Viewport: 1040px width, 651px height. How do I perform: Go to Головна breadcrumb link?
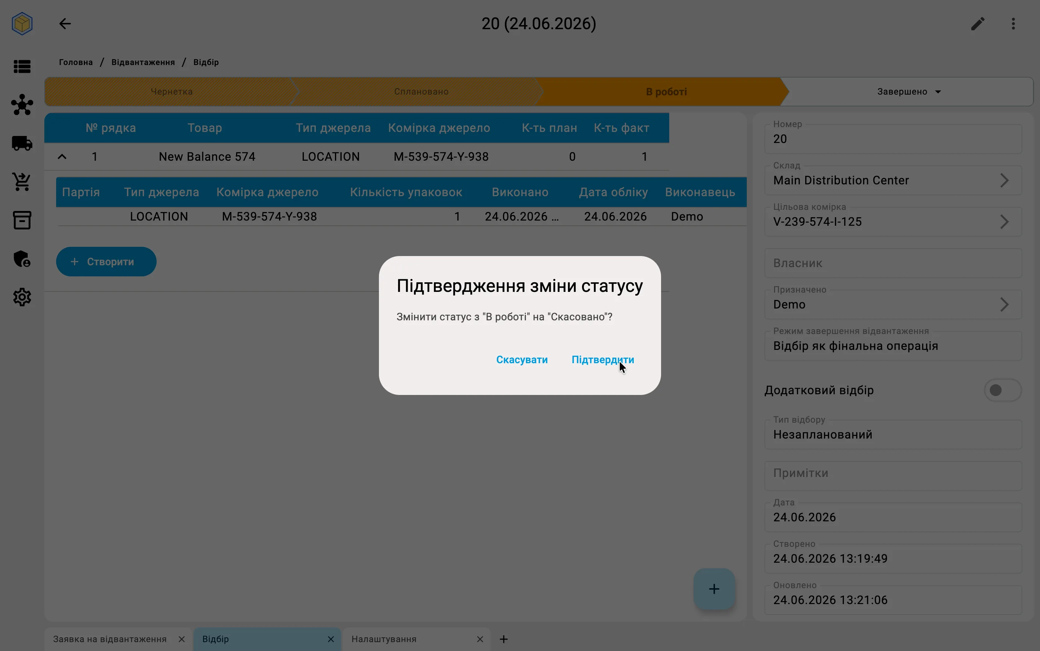[x=76, y=62]
